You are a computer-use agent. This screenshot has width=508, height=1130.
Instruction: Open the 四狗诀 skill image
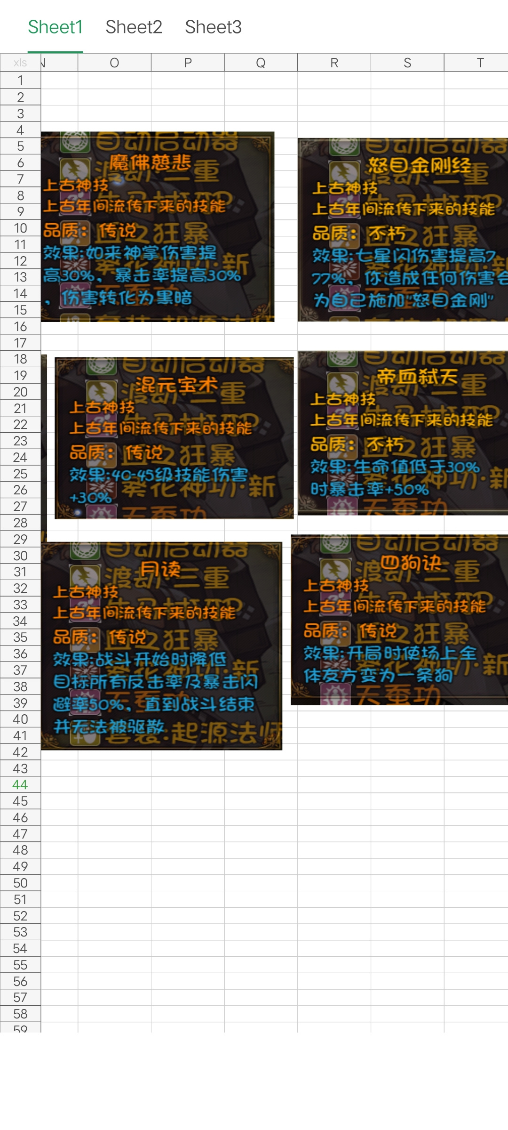(399, 620)
